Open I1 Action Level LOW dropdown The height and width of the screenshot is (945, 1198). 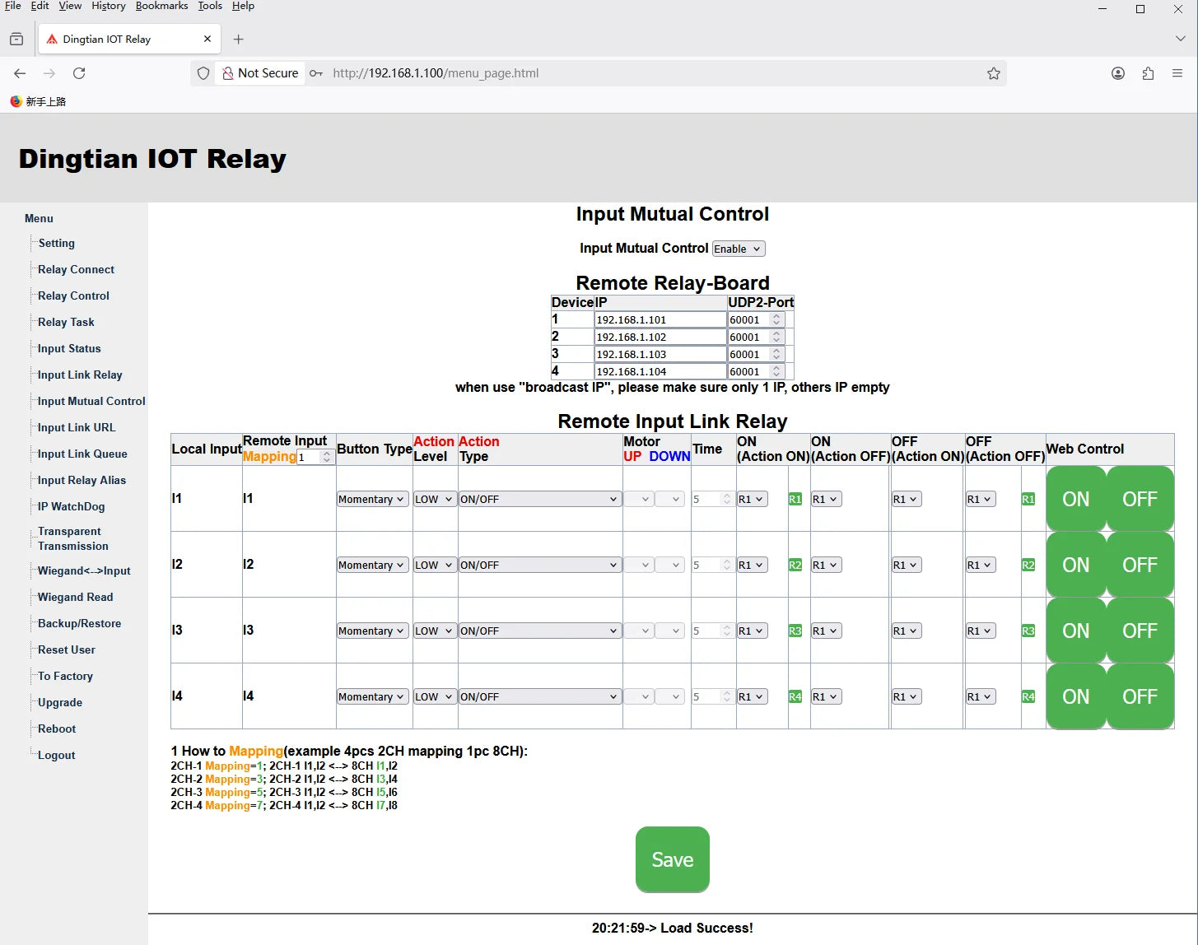point(435,499)
